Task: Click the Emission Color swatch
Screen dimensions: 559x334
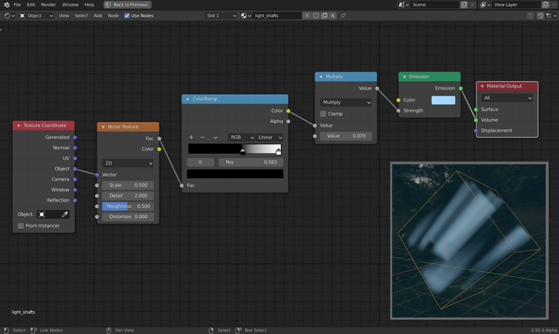Action: 443,101
